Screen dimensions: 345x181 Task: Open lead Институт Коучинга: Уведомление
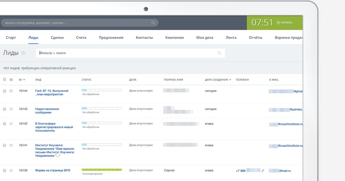tap(55, 150)
